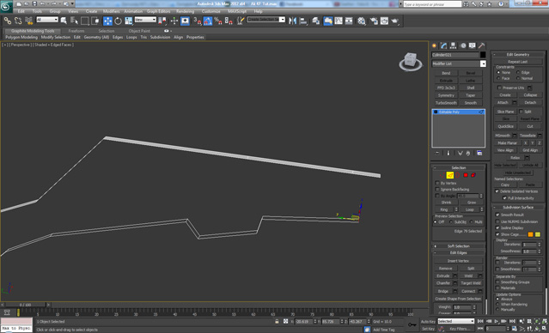Open the Graph Editors menu

[x=158, y=11]
